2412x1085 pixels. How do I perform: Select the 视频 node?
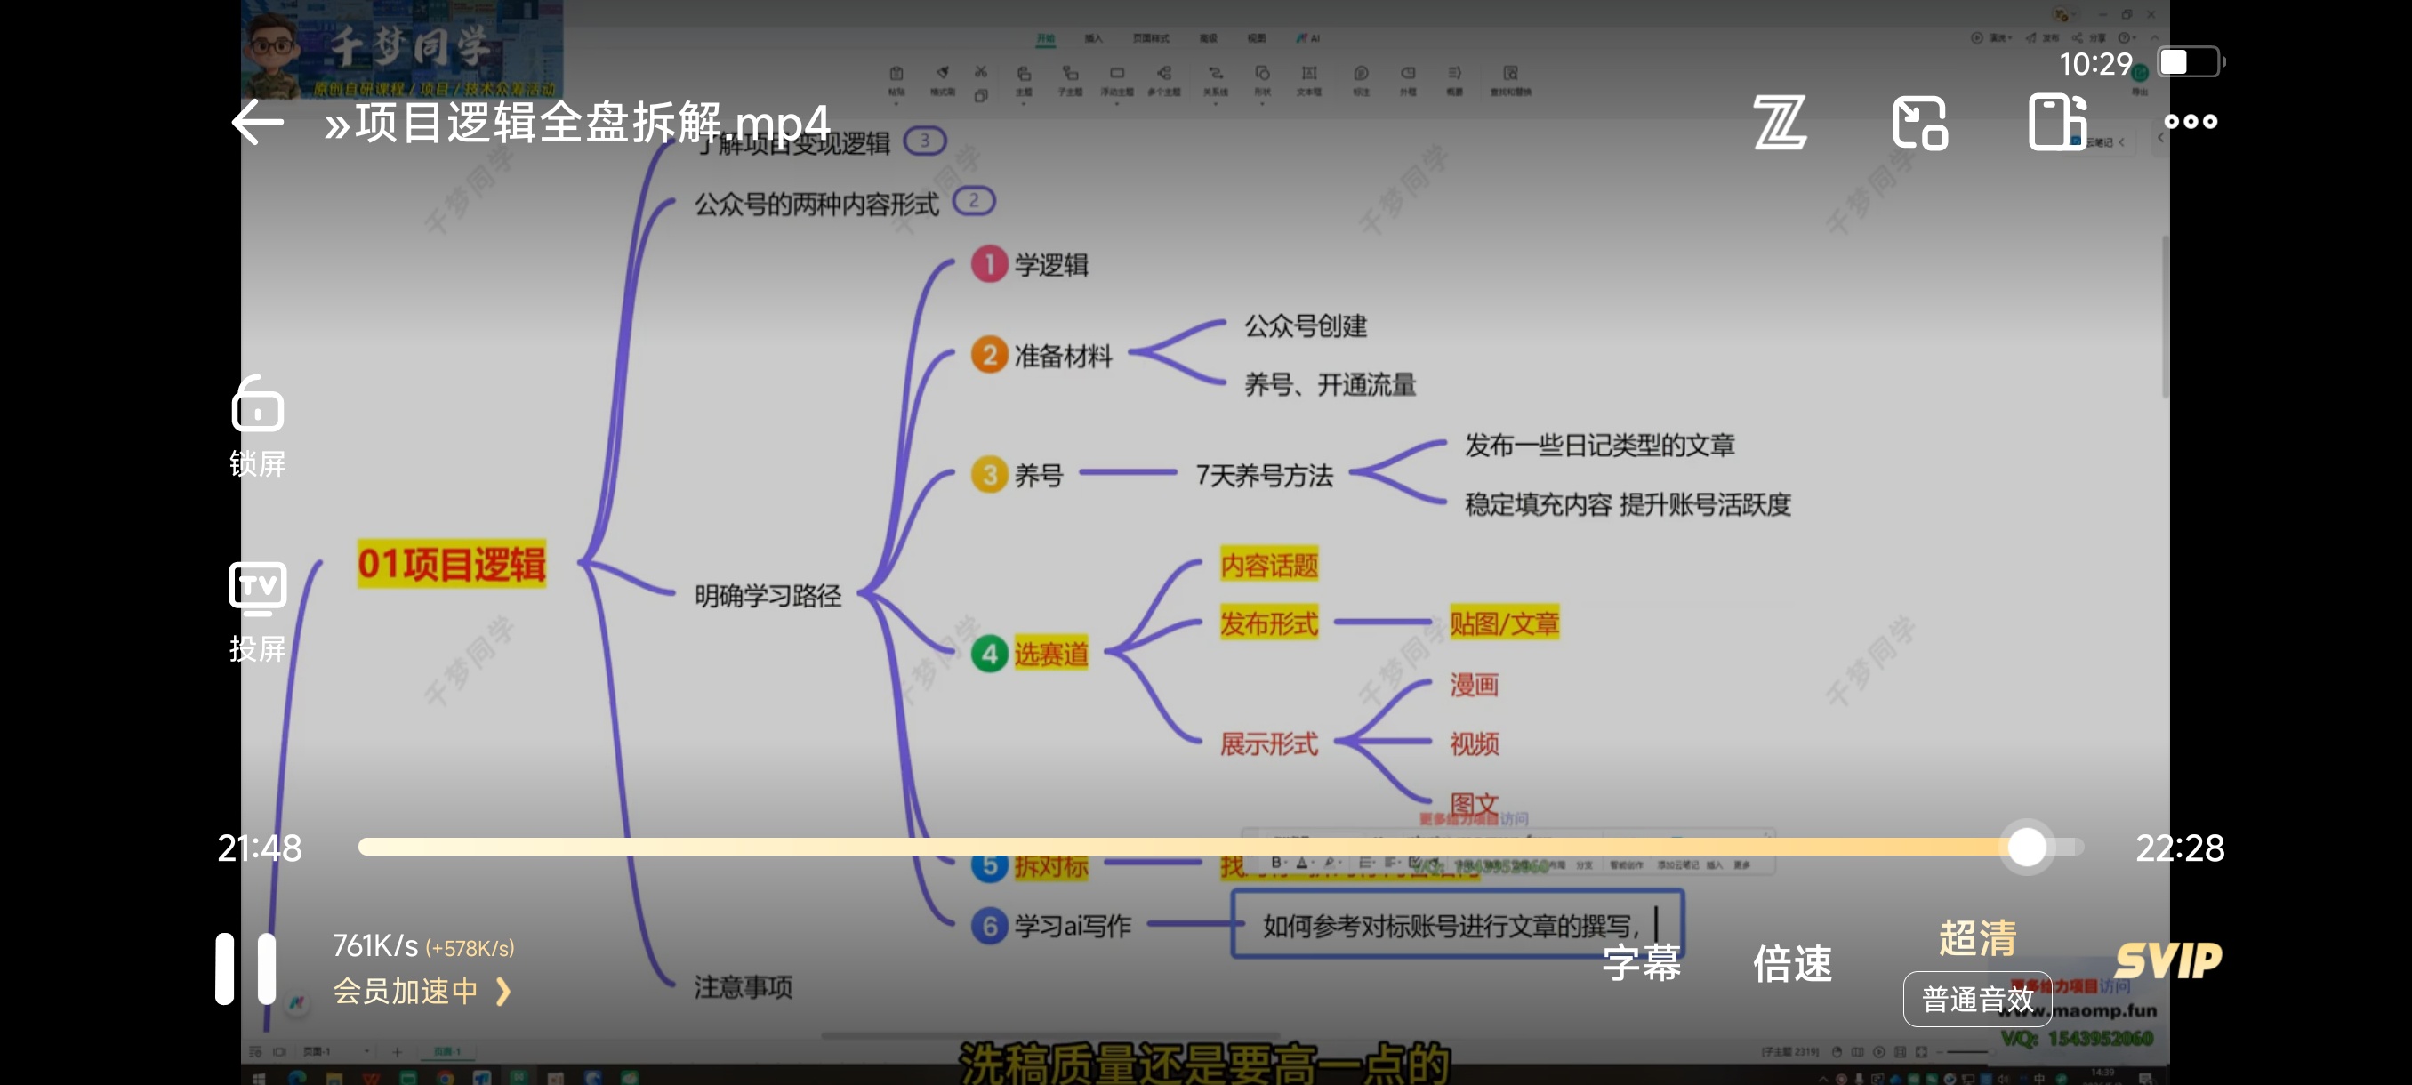point(1474,743)
